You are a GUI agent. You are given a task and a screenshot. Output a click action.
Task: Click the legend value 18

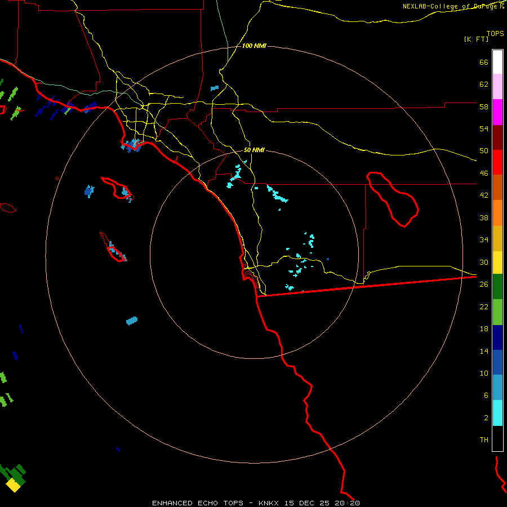click(484, 329)
